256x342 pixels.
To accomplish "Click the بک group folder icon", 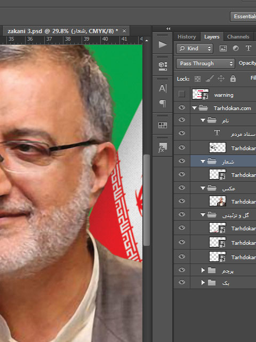I will pyautogui.click(x=212, y=283).
